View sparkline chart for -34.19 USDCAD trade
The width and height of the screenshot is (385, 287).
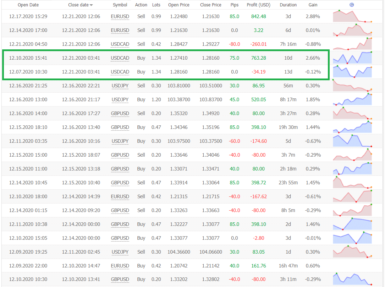tap(352, 71)
